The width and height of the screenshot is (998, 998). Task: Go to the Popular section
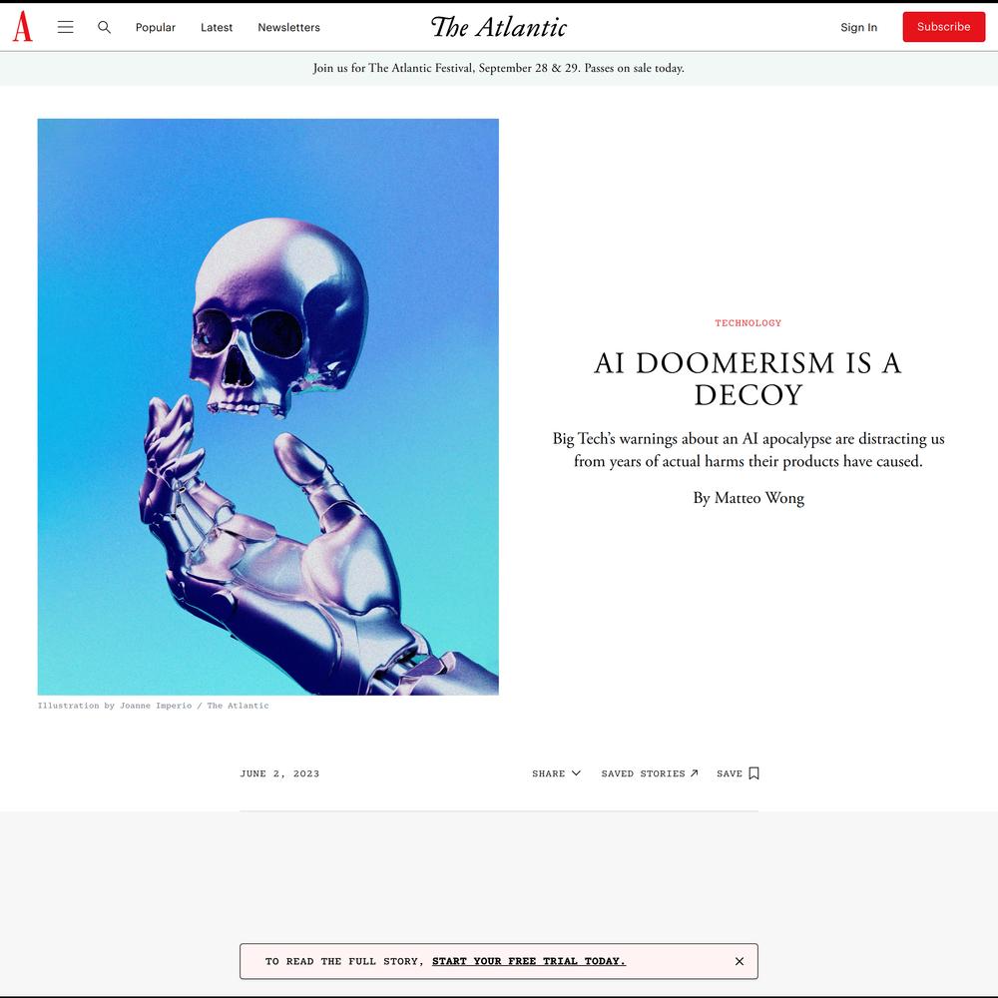pyautogui.click(x=156, y=27)
